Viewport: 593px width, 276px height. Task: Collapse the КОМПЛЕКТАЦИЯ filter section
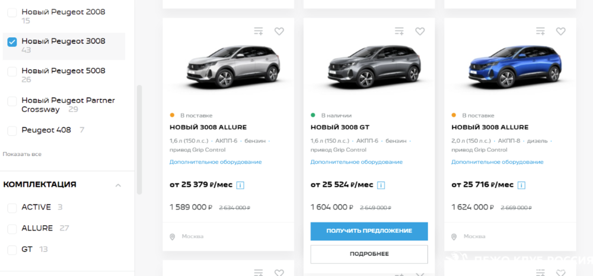118,185
